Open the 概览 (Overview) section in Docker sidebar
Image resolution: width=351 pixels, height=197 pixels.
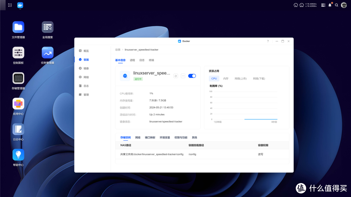[86, 51]
